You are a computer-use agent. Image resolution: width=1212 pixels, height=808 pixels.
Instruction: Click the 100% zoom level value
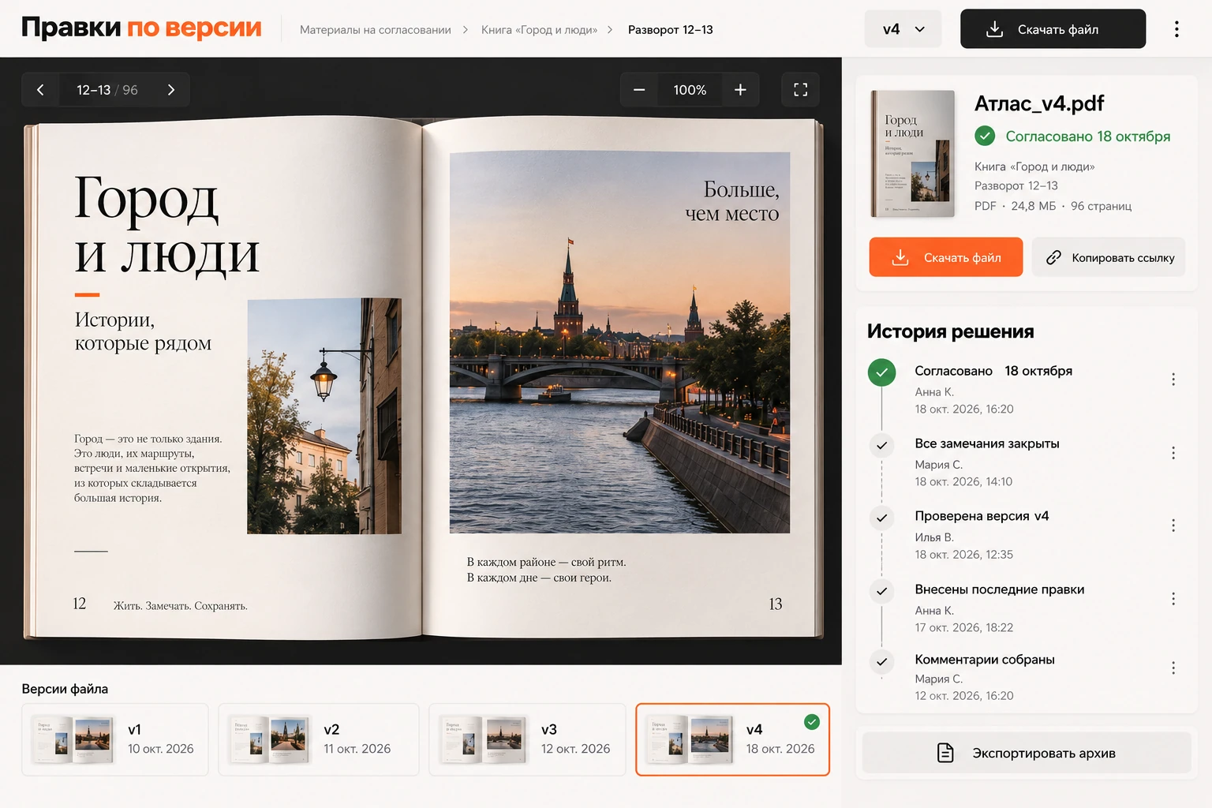(690, 90)
